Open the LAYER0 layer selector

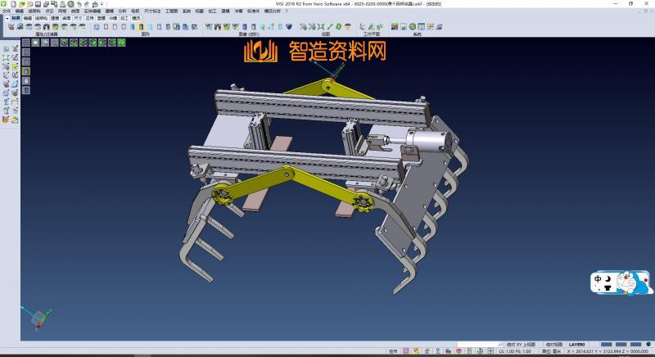point(576,344)
